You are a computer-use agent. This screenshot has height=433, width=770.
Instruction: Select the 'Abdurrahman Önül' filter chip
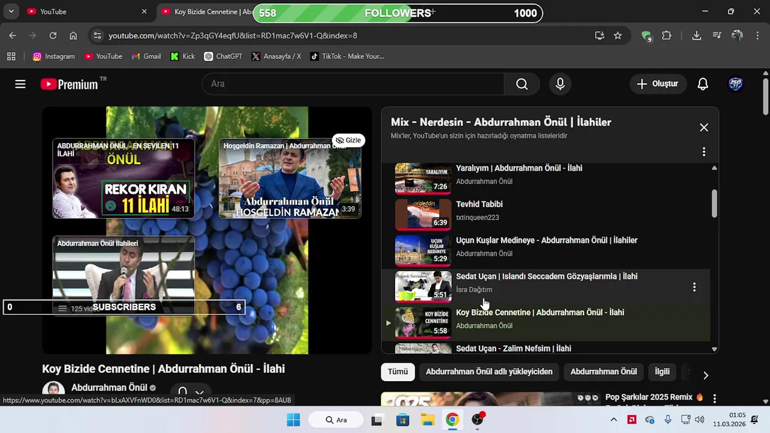(603, 372)
